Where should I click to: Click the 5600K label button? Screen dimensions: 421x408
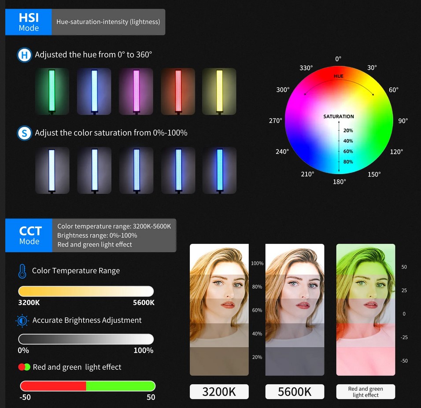(295, 392)
